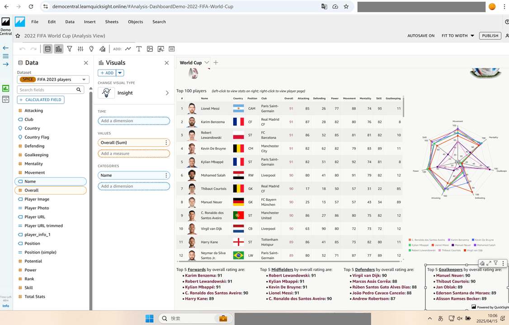The height and width of the screenshot is (325, 509).
Task: Open the Overall (Sum) field options menu
Action: click(x=166, y=143)
